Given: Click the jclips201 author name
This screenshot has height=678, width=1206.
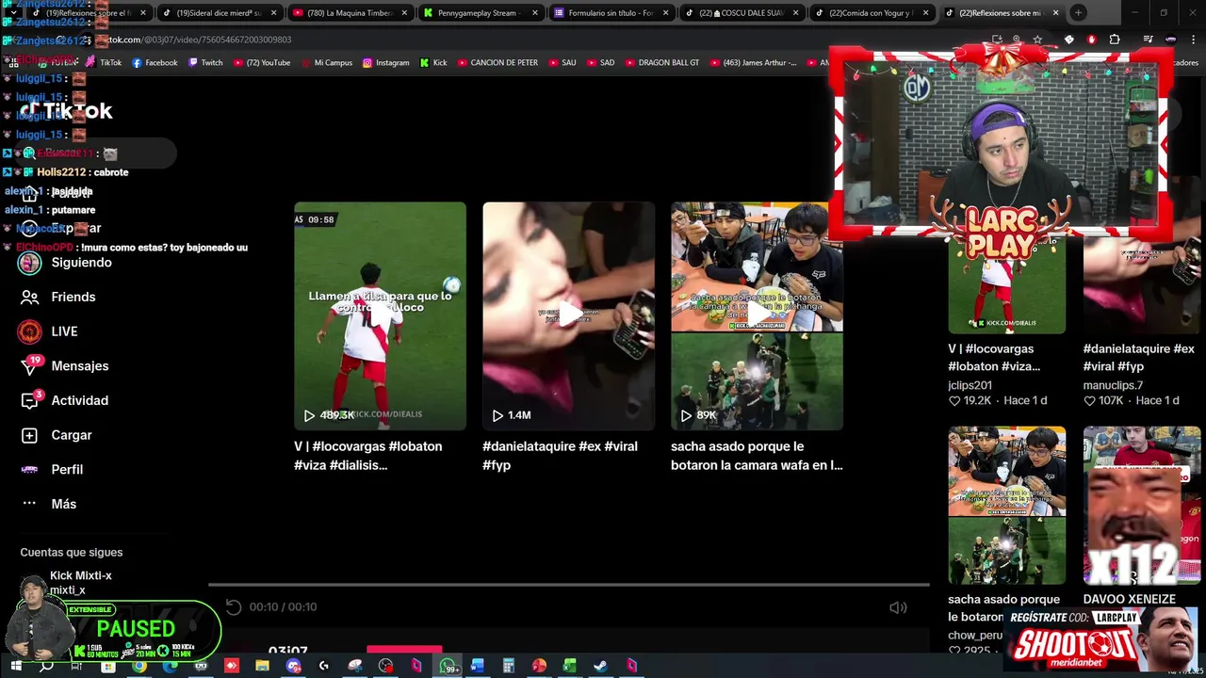Looking at the screenshot, I should click(970, 385).
